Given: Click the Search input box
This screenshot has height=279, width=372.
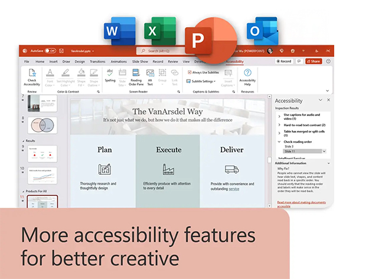Looking at the screenshot, I should point(167,51).
